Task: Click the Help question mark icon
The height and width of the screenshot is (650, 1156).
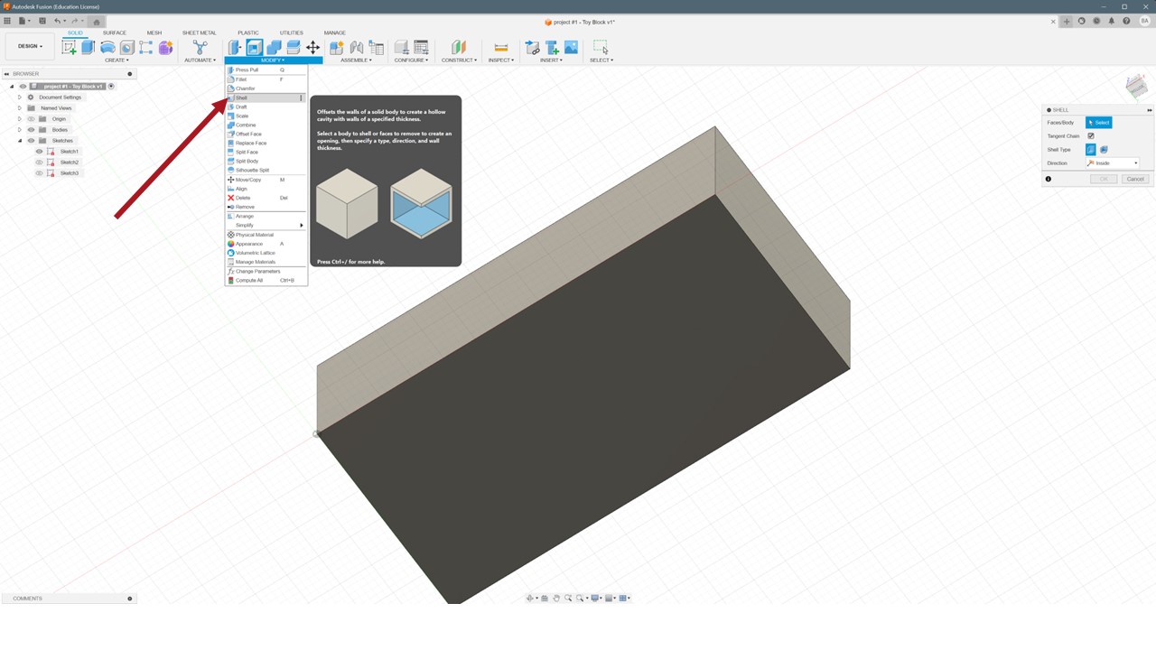Action: [x=1126, y=21]
